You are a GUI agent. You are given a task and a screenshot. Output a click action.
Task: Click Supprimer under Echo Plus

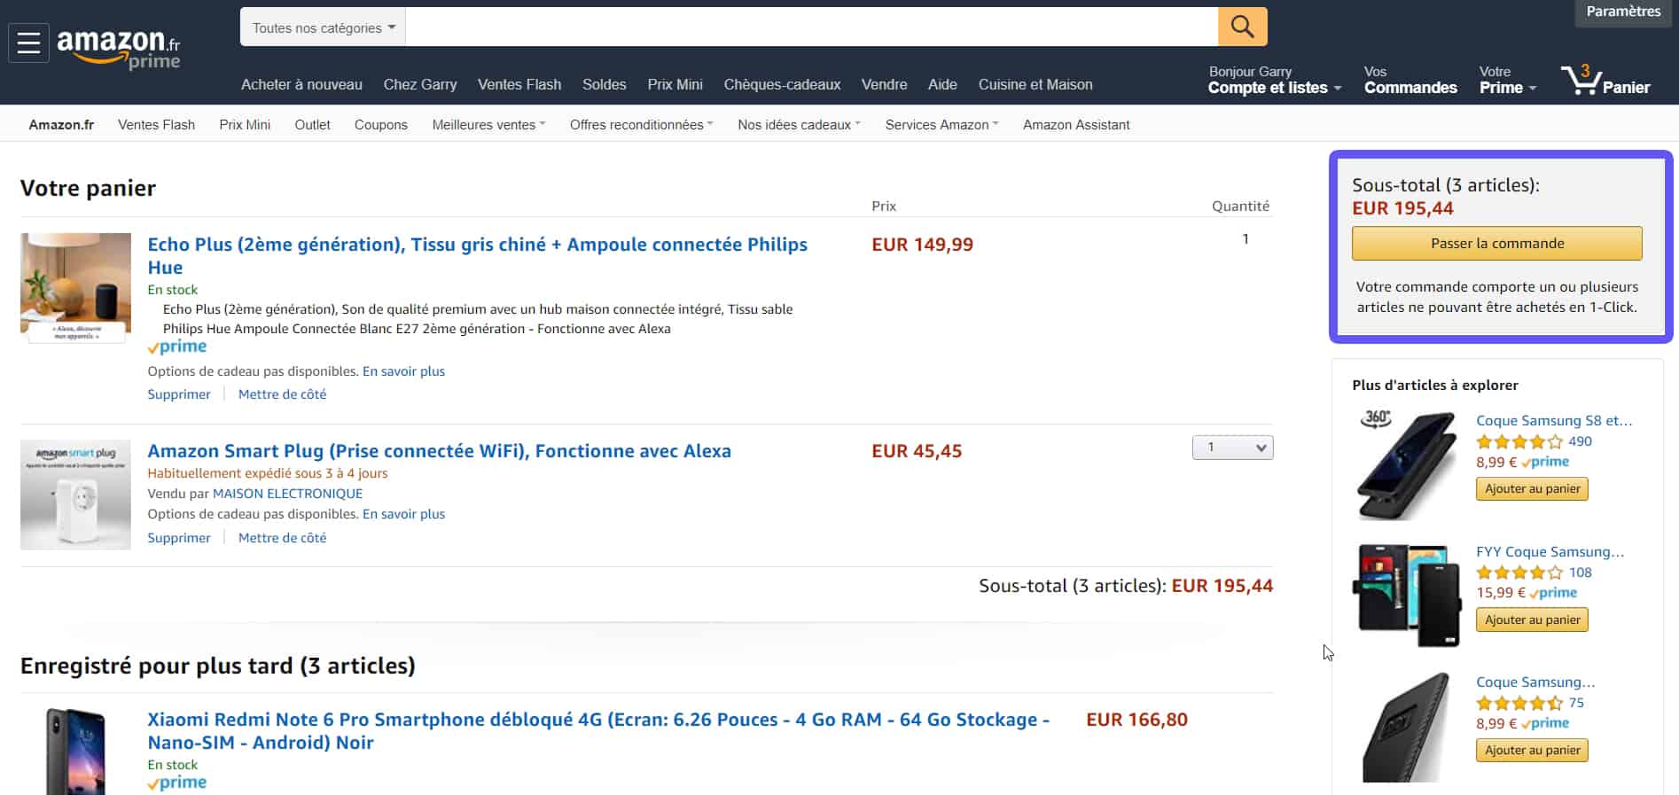pyautogui.click(x=179, y=394)
